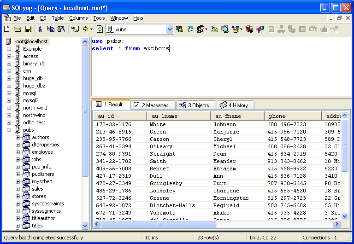Click the Paste clipboard icon in the toolbar

pyautogui.click(x=61, y=29)
